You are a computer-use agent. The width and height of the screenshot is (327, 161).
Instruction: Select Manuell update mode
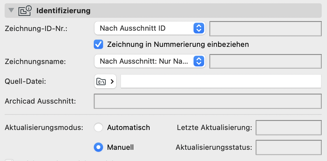tap(98, 147)
